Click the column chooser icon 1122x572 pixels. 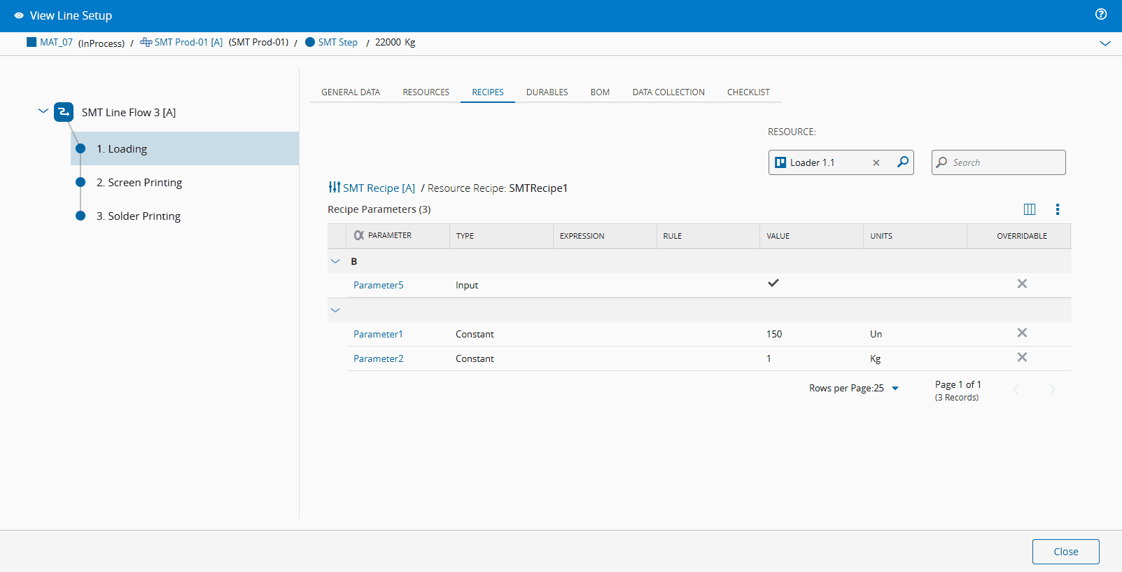point(1030,209)
